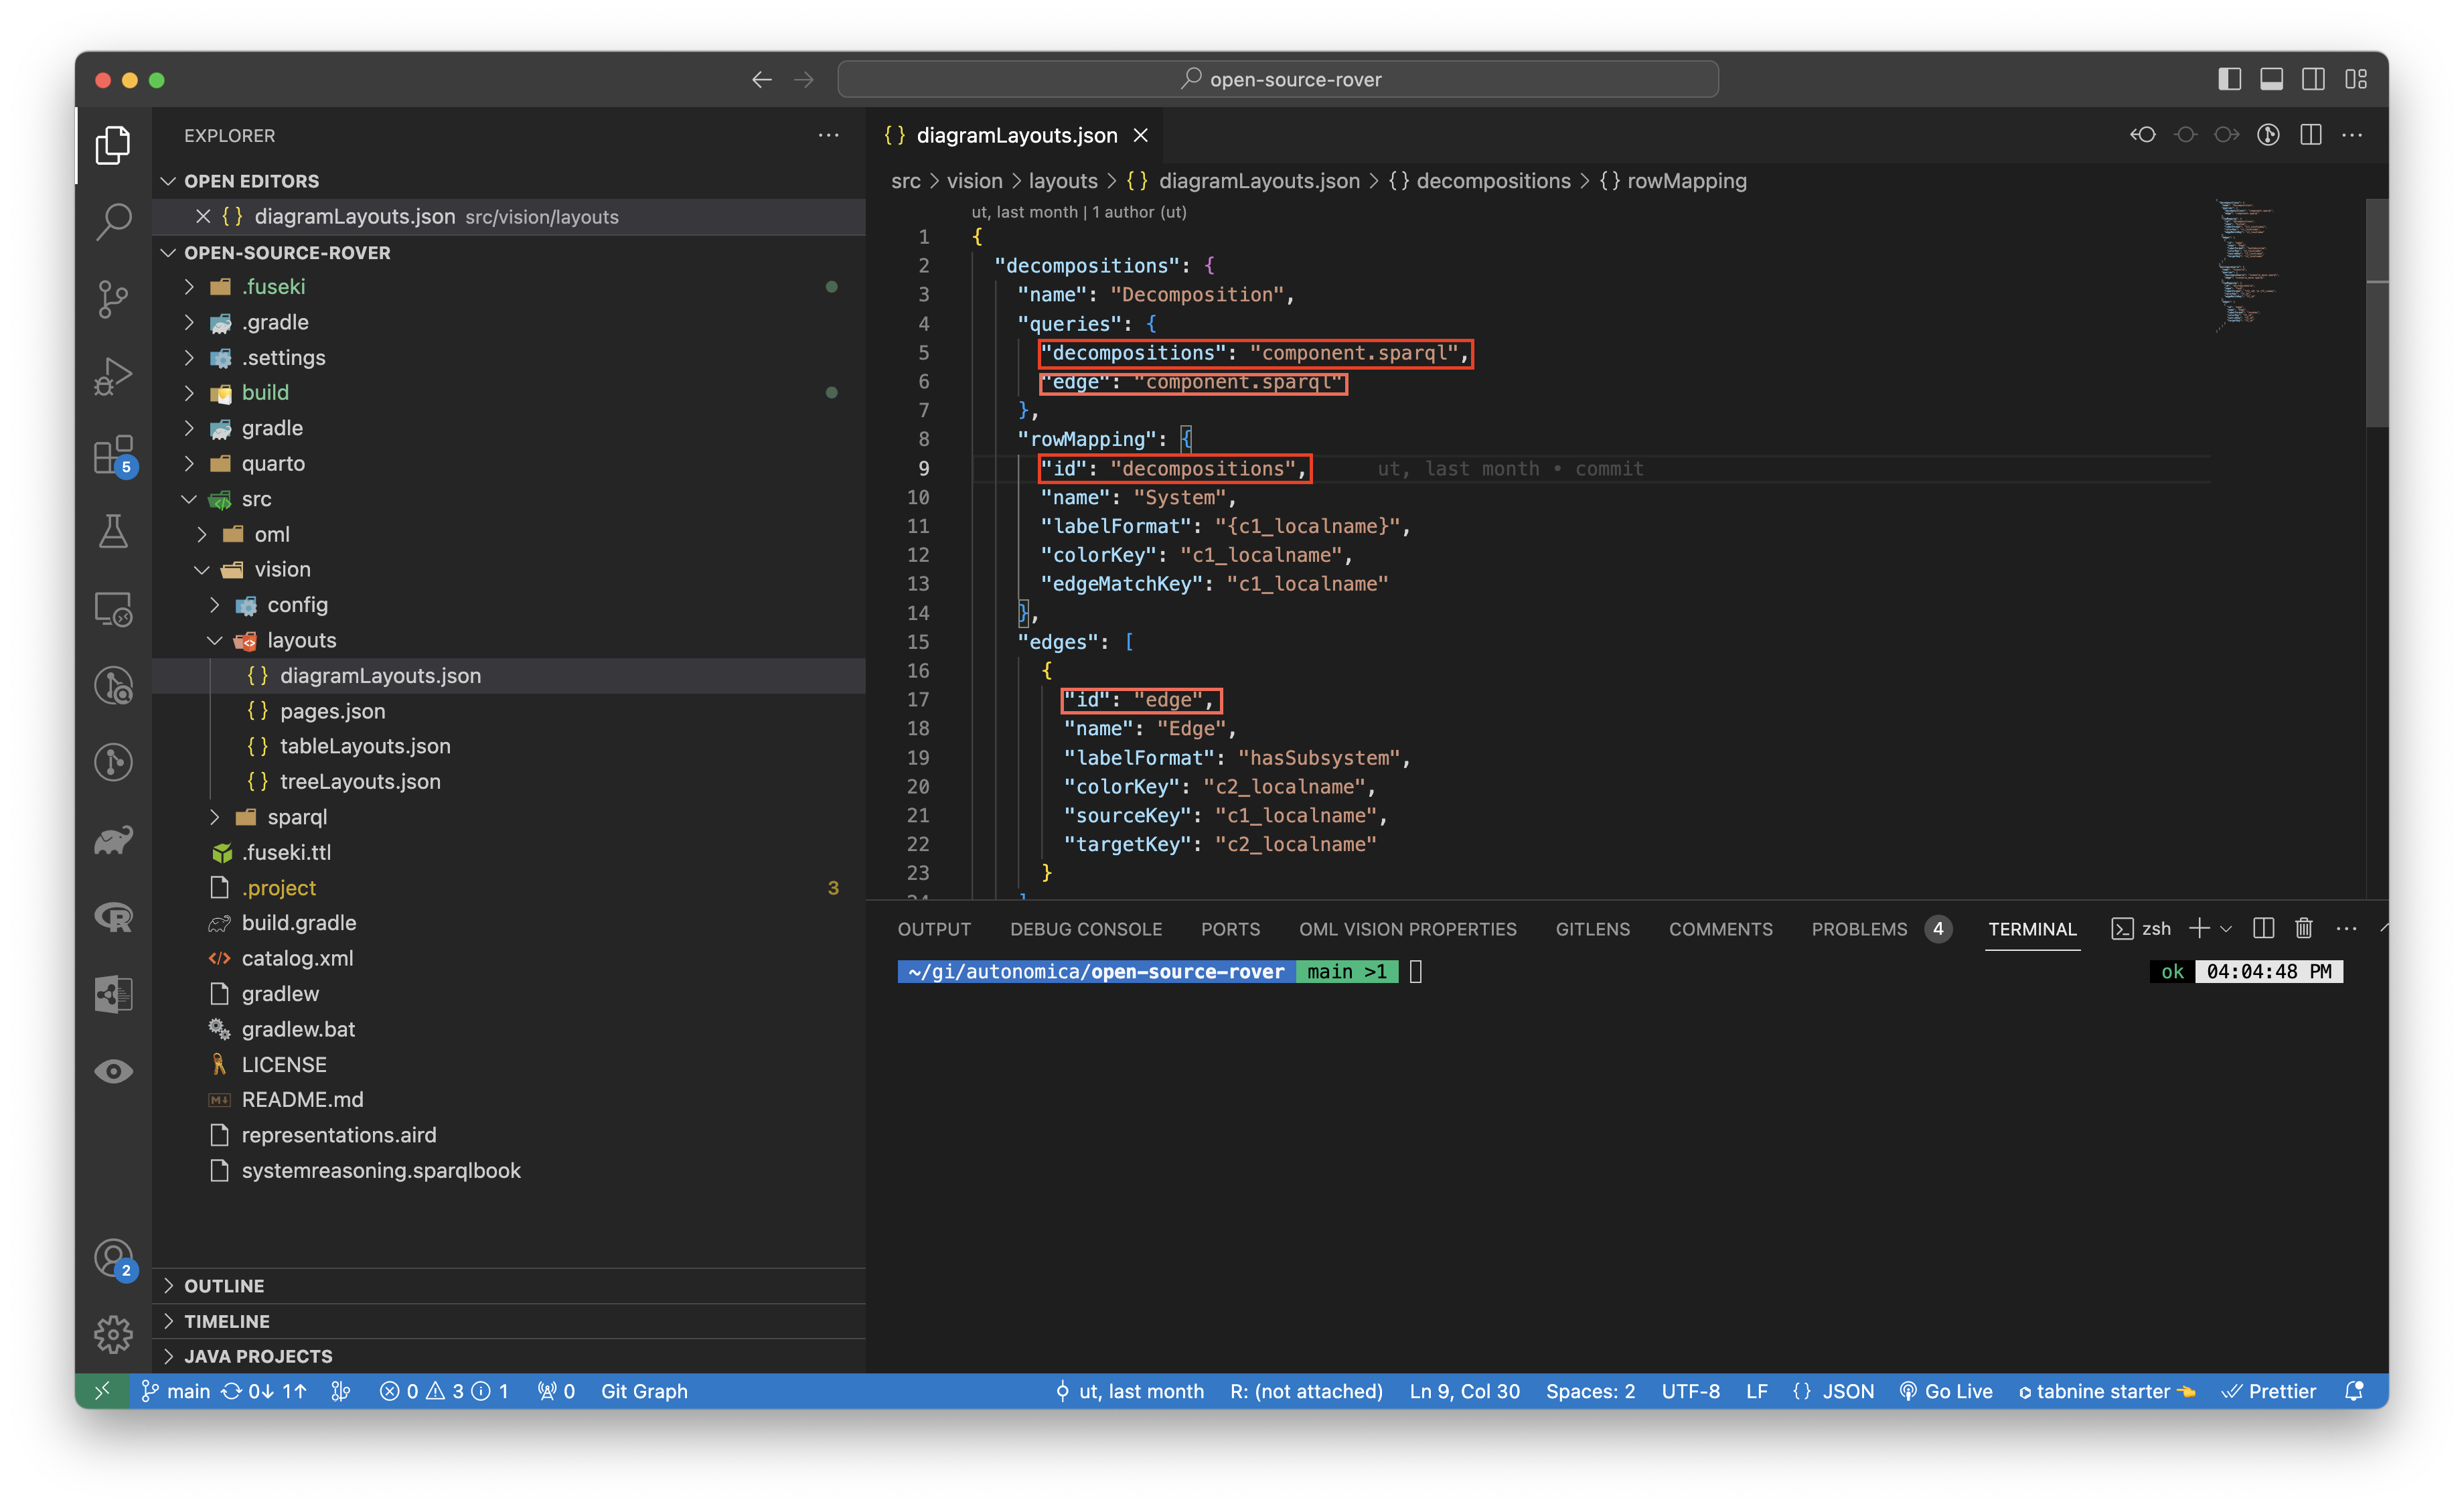This screenshot has width=2464, height=1508.
Task: Click the split editor right icon
Action: point(2310,135)
